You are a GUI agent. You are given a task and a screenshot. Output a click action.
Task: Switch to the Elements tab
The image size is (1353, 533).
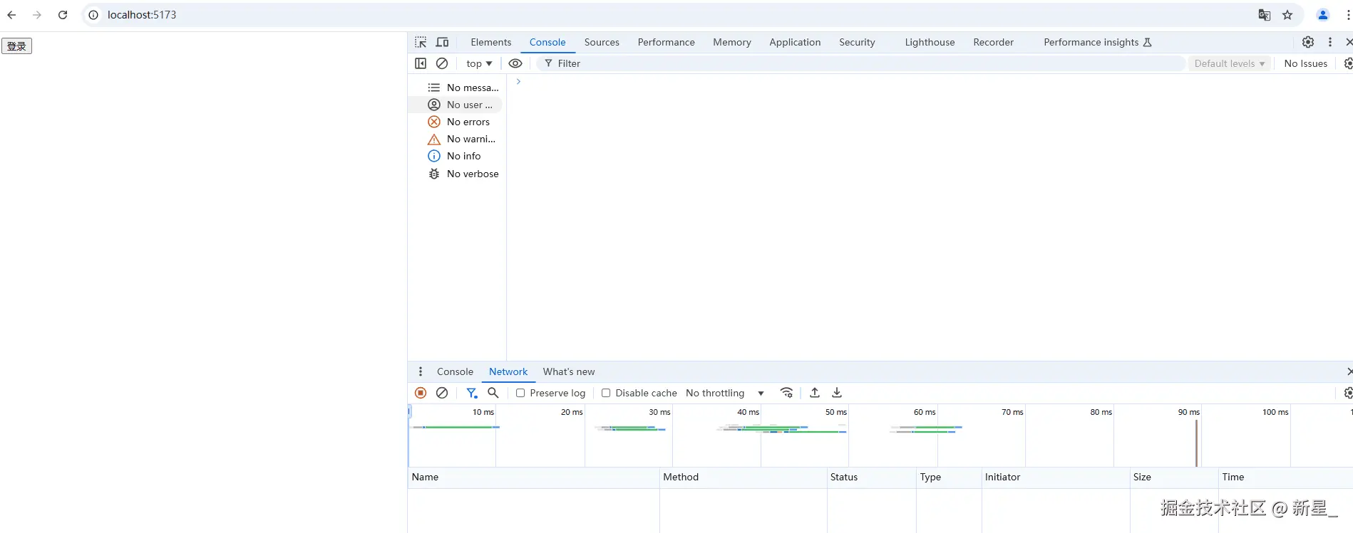(x=491, y=43)
